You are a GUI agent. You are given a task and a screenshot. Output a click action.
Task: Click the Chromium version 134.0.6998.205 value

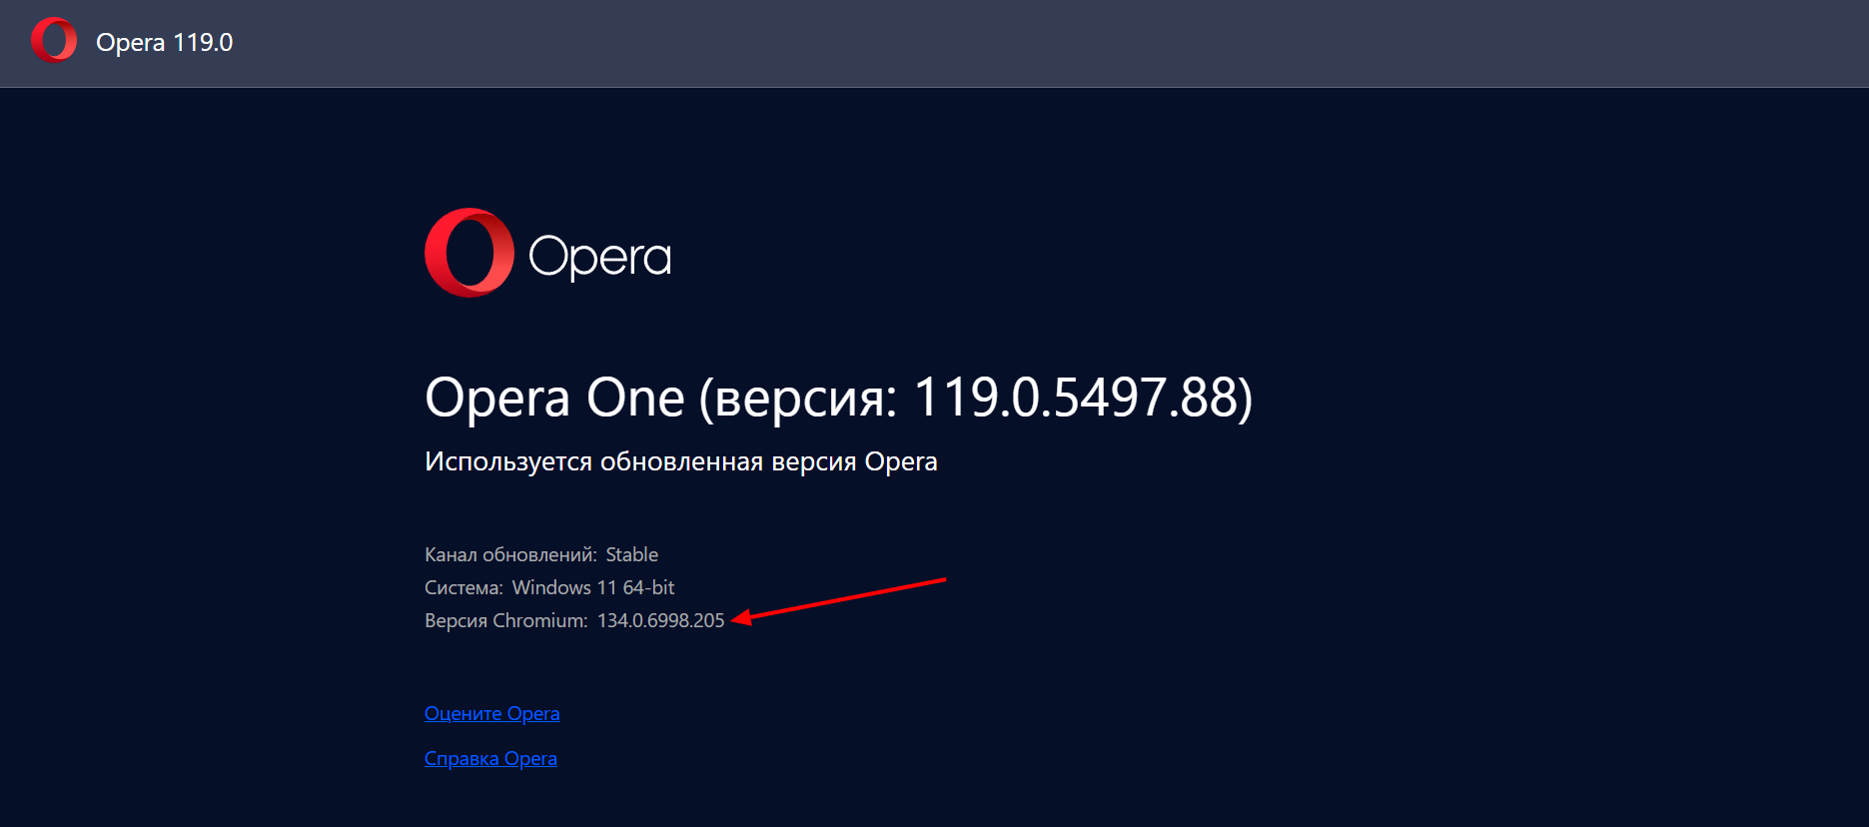tap(660, 620)
